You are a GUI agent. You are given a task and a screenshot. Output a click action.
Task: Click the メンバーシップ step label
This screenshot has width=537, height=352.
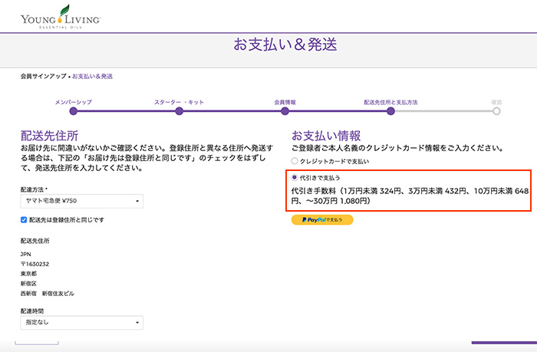click(x=74, y=101)
